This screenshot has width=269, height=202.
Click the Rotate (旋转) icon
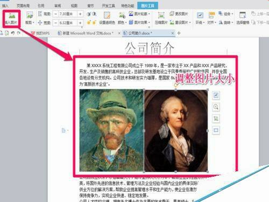221,23
